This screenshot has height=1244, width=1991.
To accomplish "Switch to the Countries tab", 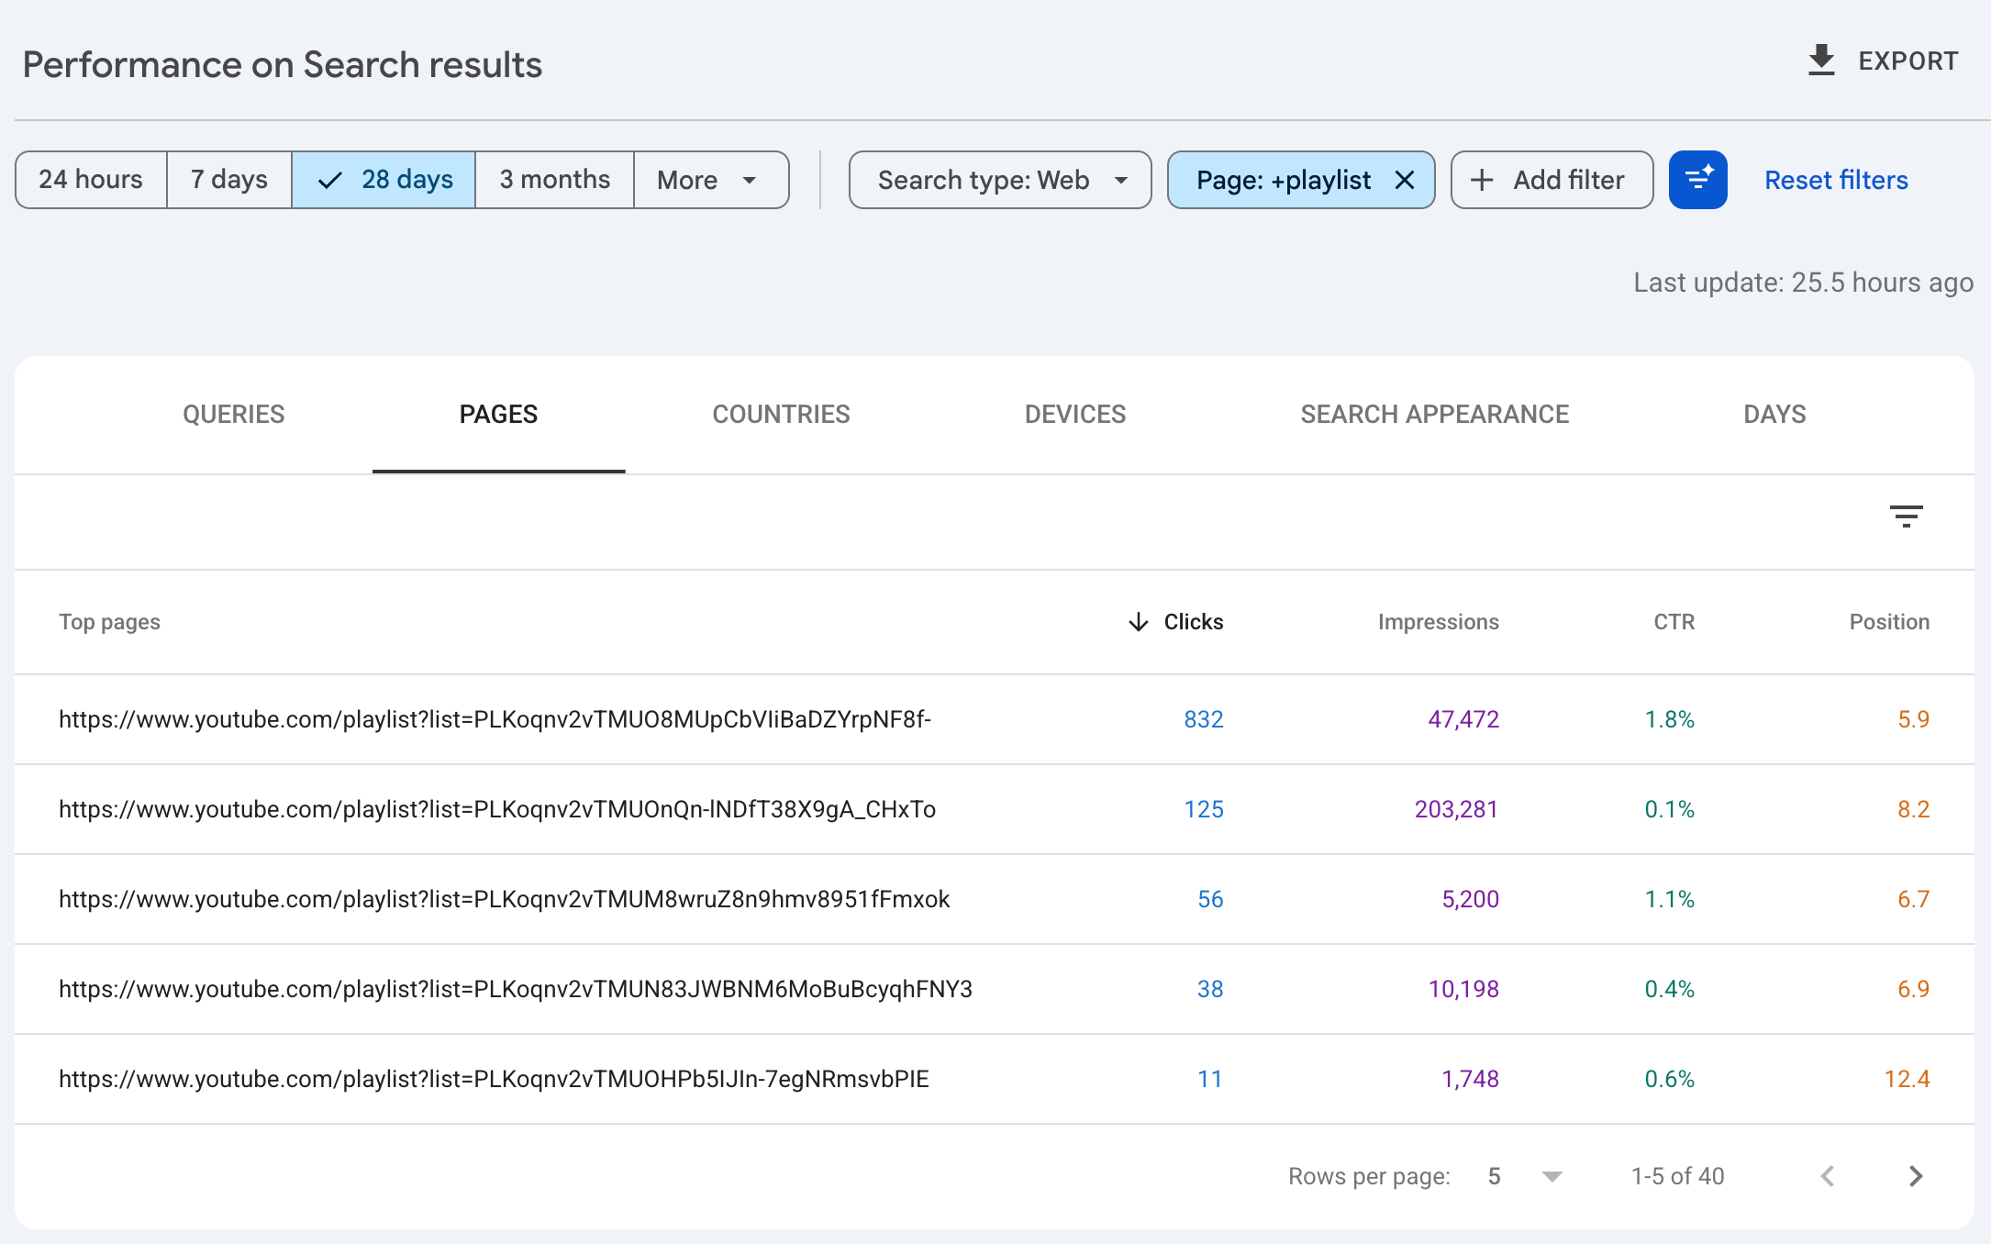I will 782,415.
